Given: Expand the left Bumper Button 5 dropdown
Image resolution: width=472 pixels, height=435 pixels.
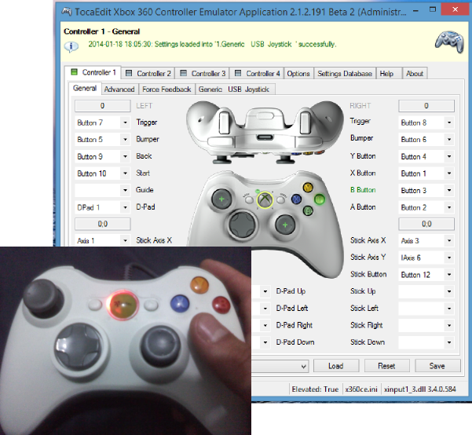Looking at the screenshot, I should (x=125, y=140).
